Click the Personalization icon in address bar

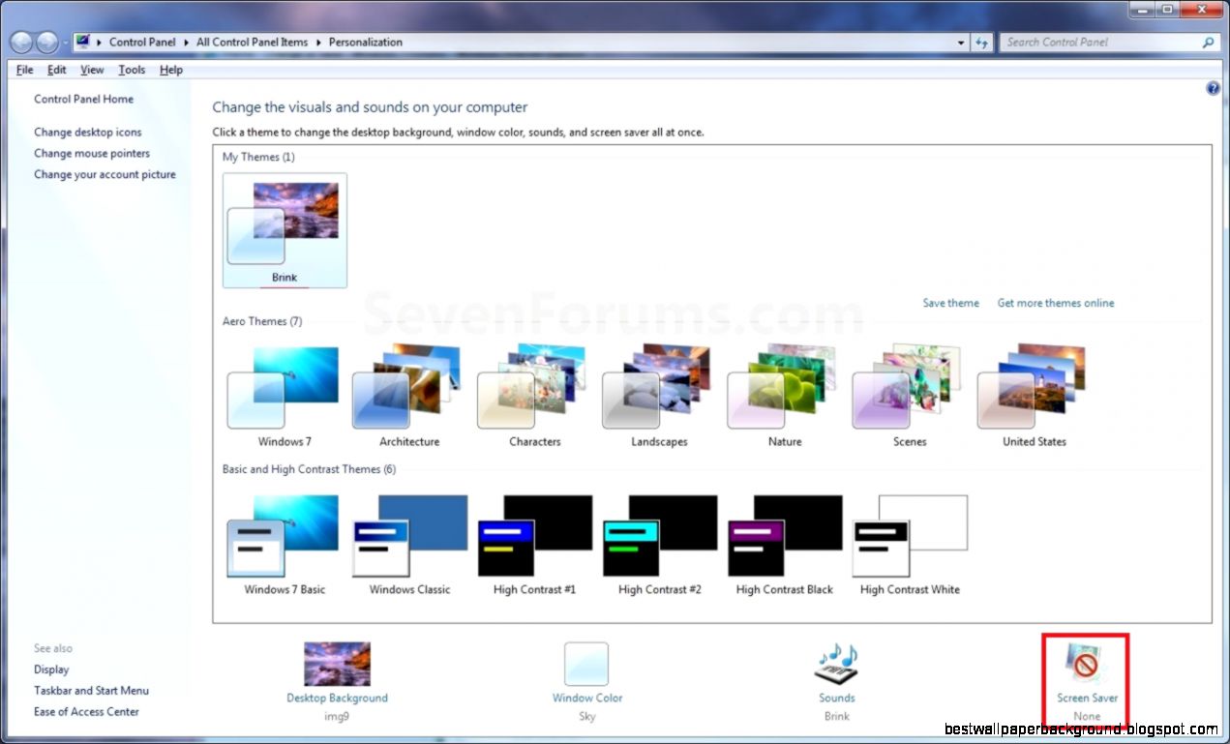point(82,42)
